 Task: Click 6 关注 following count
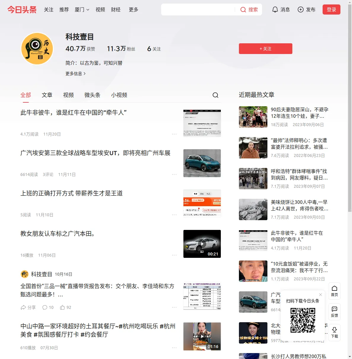pyautogui.click(x=154, y=49)
